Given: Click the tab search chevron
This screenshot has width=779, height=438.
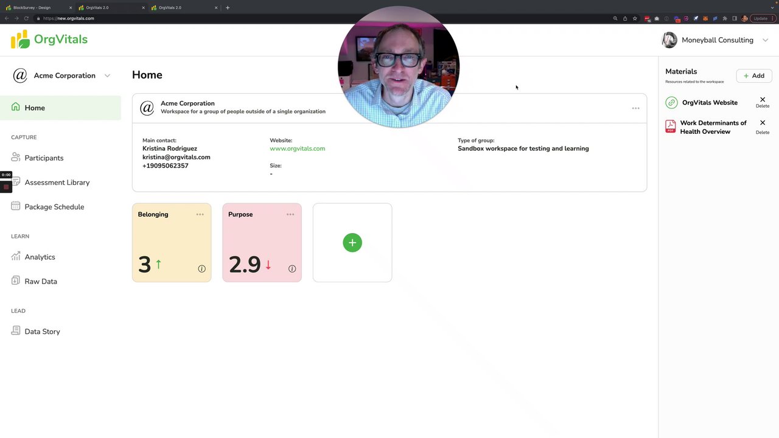Looking at the screenshot, I should coord(772,7).
